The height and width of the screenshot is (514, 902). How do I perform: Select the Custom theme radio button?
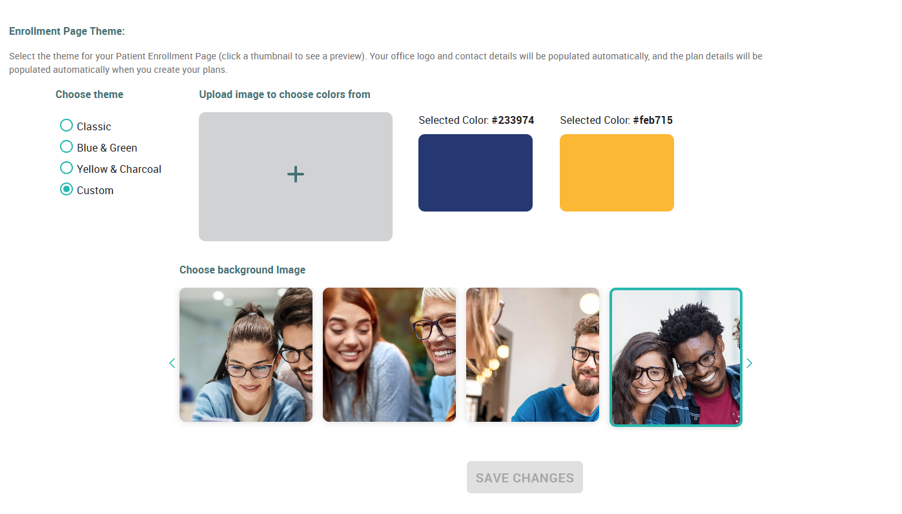click(66, 189)
